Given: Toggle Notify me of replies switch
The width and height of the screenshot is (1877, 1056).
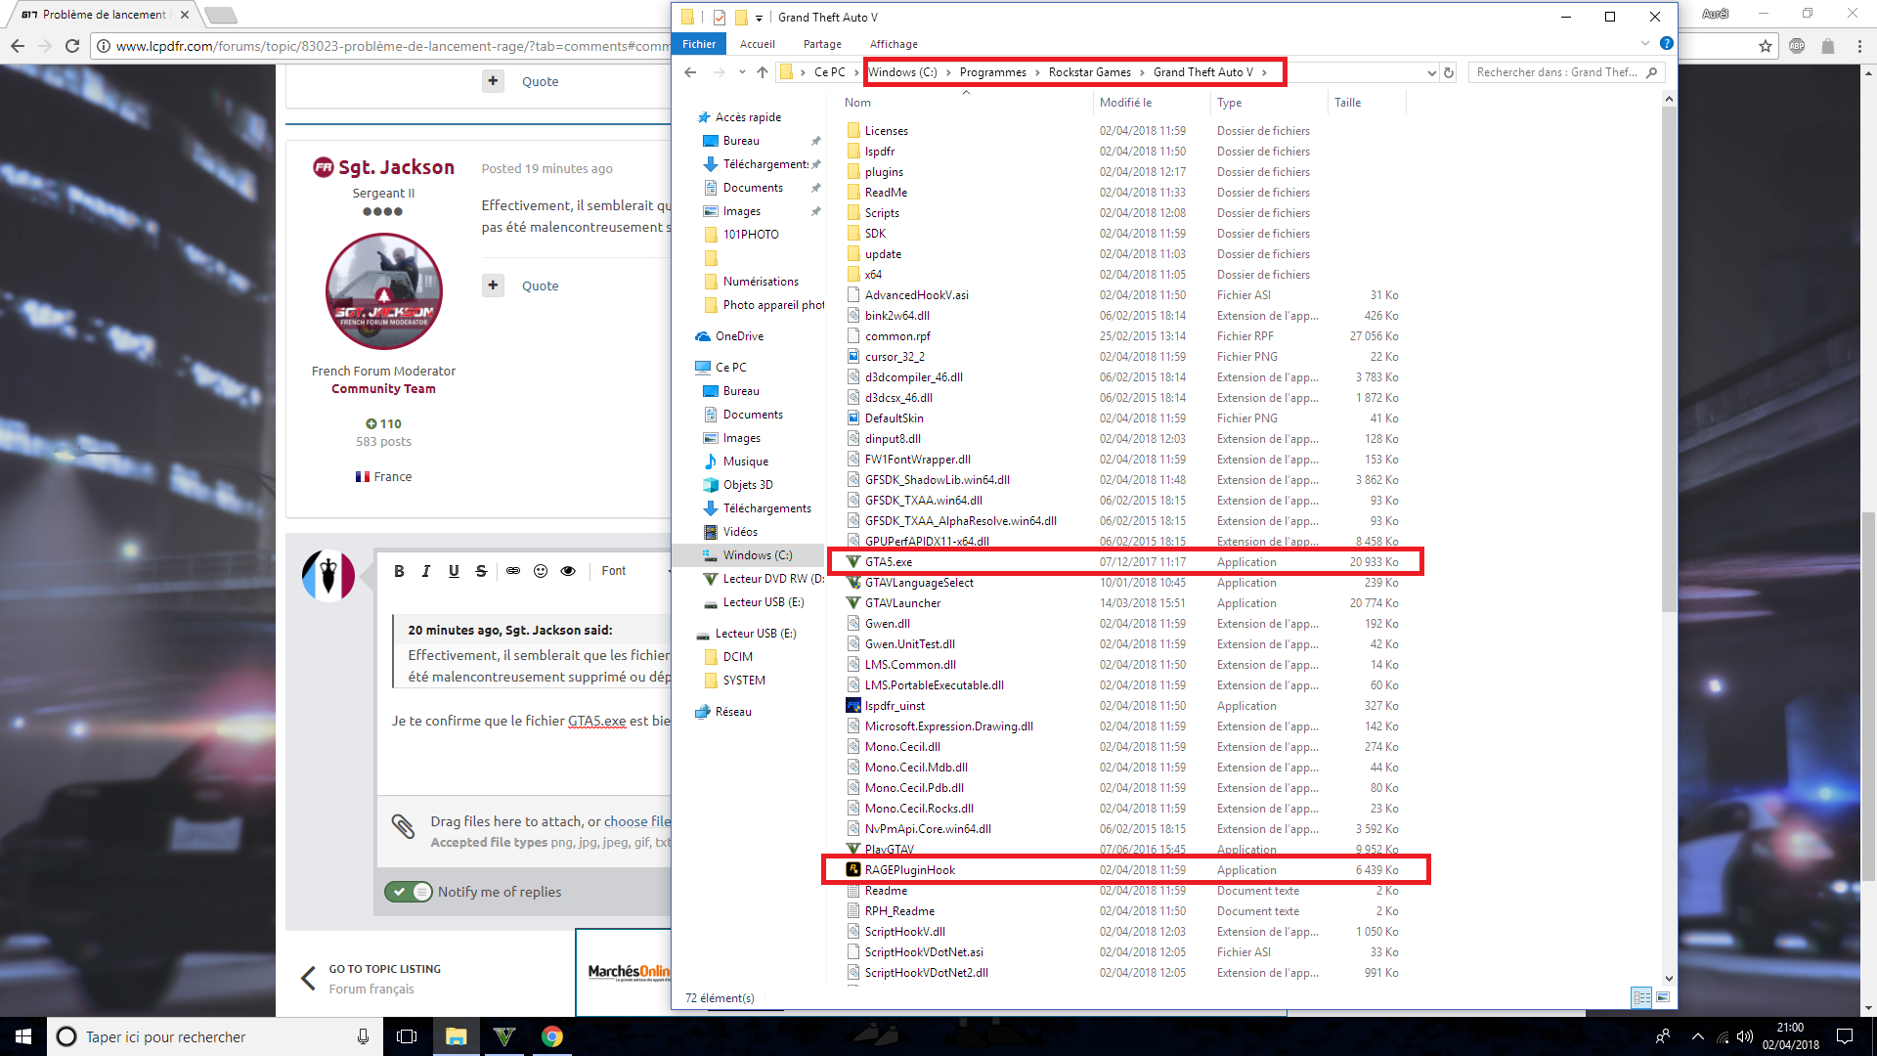Looking at the screenshot, I should [x=409, y=892].
